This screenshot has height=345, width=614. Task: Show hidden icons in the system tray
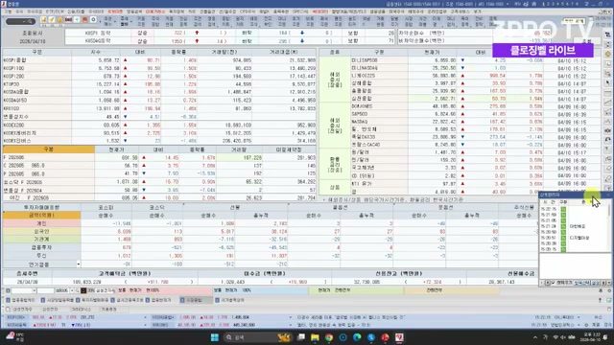(535, 337)
